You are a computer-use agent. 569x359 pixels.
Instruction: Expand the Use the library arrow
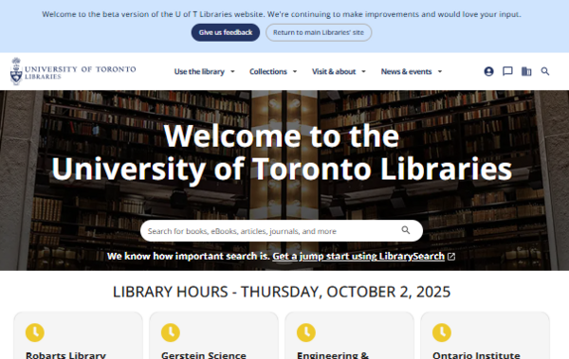coord(232,72)
